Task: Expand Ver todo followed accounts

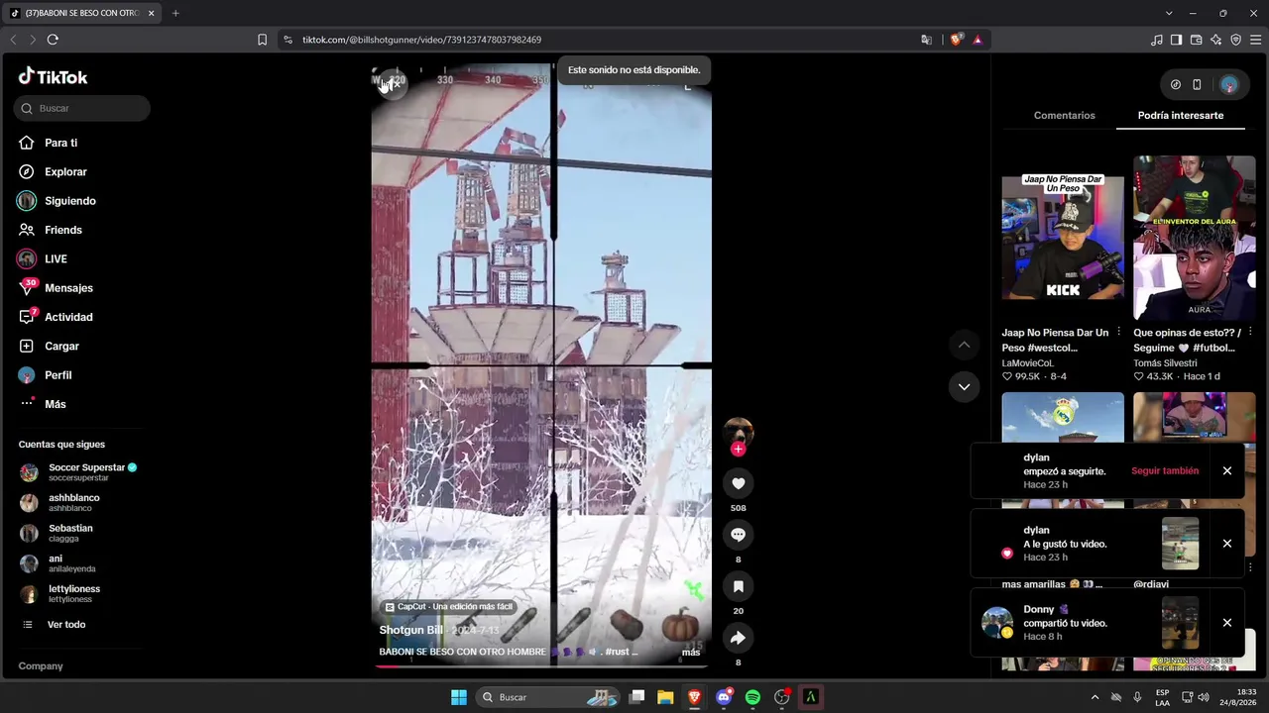Action: point(53,625)
